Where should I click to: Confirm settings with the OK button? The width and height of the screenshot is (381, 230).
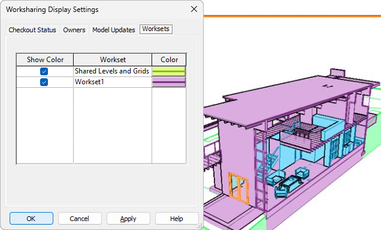click(x=31, y=219)
